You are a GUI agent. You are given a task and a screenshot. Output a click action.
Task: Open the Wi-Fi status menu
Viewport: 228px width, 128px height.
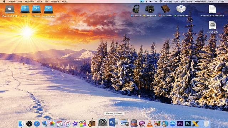(161, 1)
